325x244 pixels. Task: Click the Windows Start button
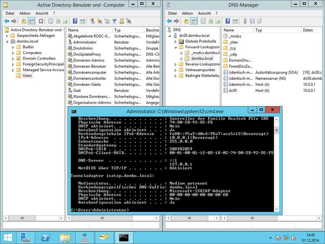(7, 237)
